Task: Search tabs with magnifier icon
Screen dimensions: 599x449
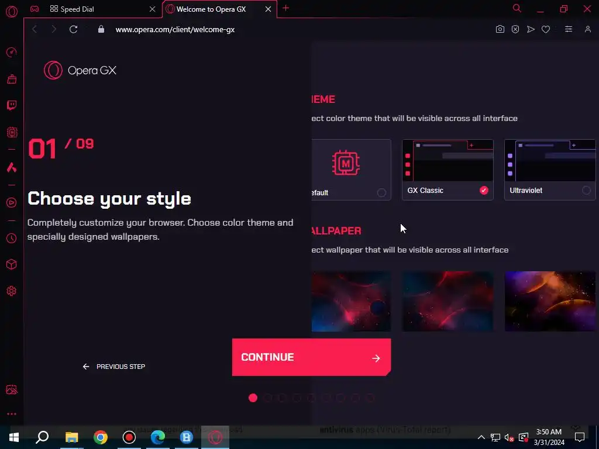Action: click(517, 8)
